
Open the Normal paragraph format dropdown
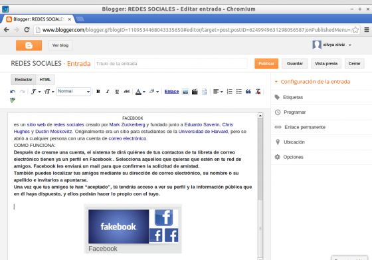point(74,91)
